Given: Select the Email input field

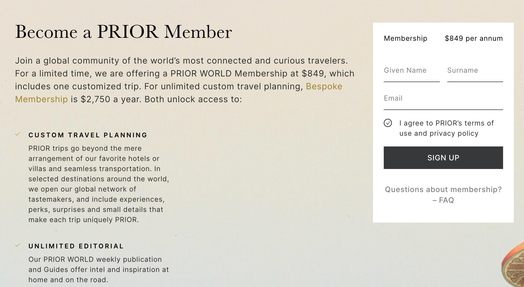Looking at the screenshot, I should click(443, 98).
